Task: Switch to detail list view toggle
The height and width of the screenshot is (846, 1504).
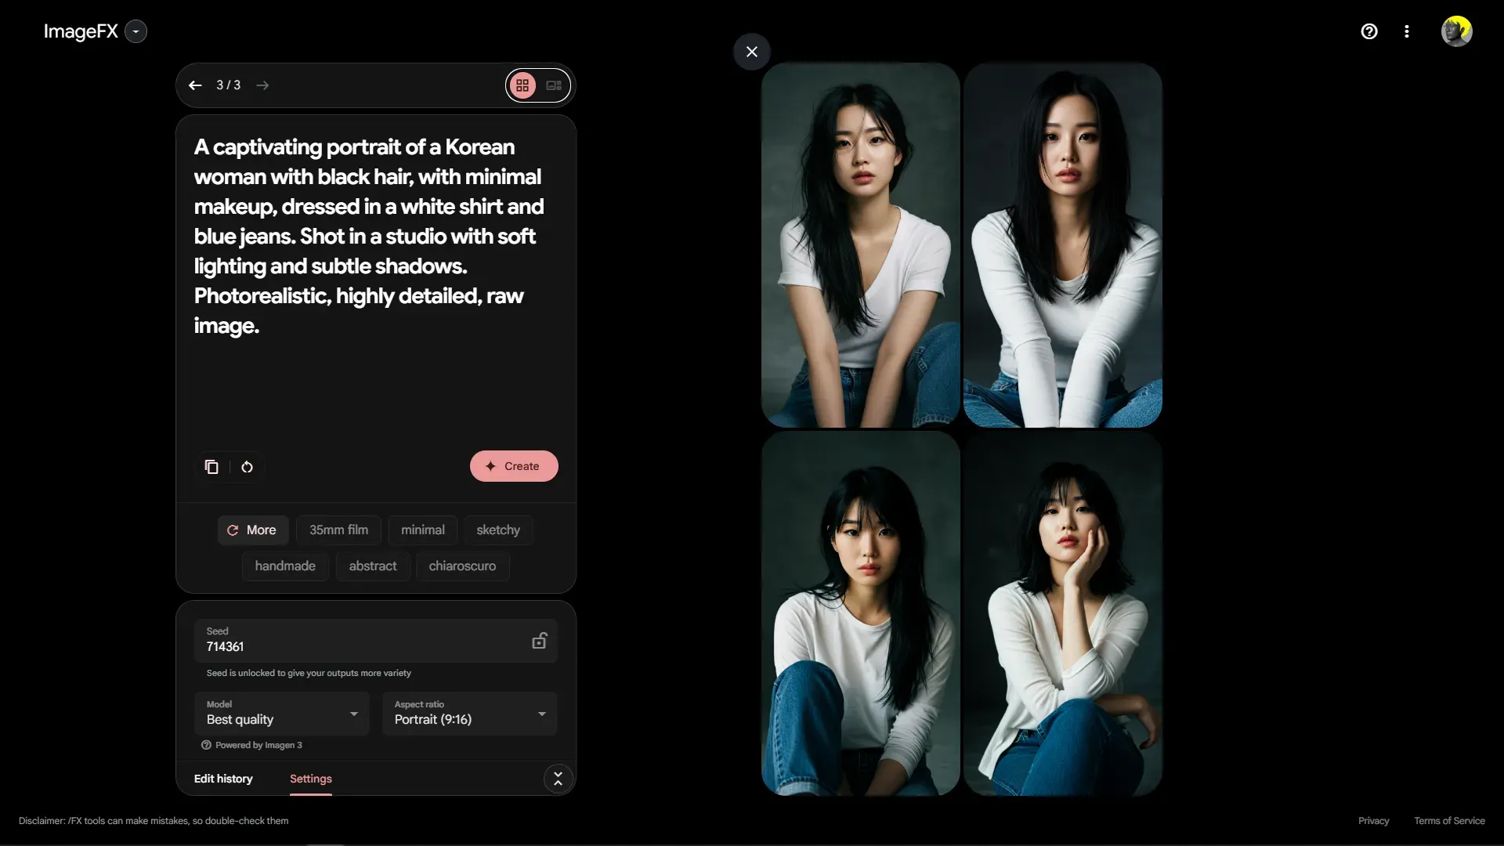Action: pyautogui.click(x=554, y=85)
